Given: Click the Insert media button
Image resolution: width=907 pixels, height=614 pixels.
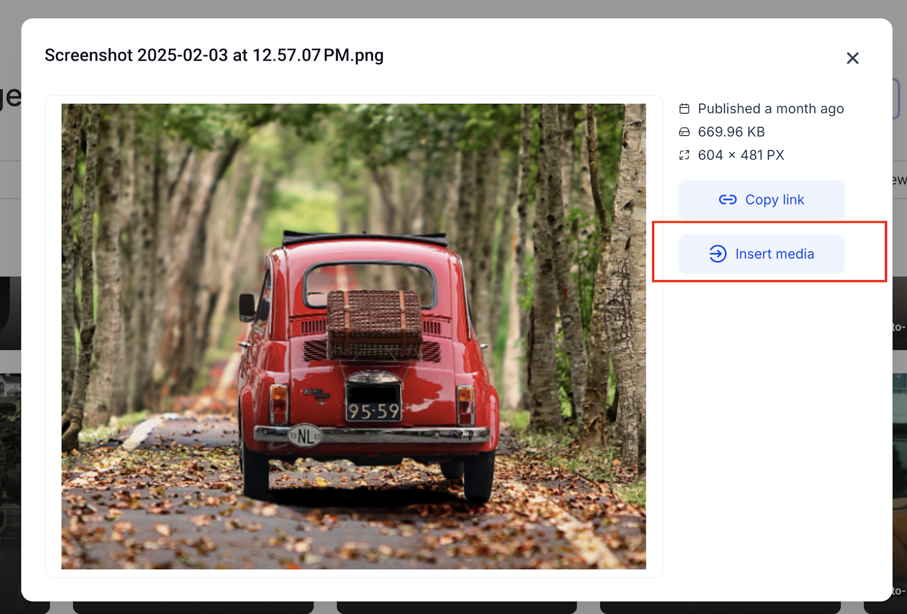Looking at the screenshot, I should (x=761, y=254).
